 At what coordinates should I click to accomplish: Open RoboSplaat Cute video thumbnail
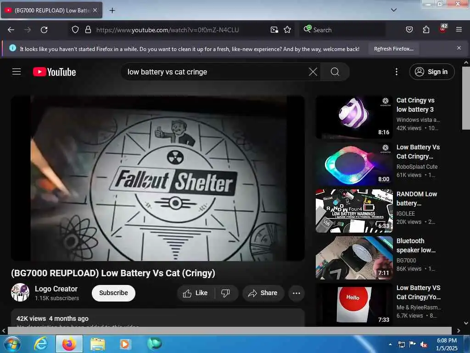point(354,164)
